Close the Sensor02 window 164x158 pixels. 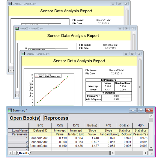[133, 29]
